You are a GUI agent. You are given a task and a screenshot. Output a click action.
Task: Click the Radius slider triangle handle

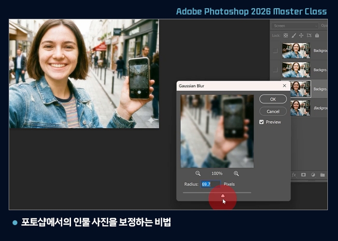(x=223, y=196)
